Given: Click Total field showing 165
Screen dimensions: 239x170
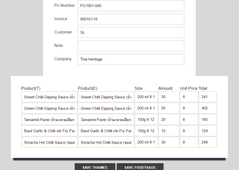Looking at the screenshot, I should coord(208,120).
